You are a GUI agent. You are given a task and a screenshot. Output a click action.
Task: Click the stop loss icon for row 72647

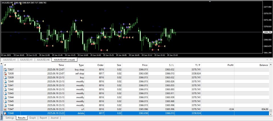pos(5,109)
